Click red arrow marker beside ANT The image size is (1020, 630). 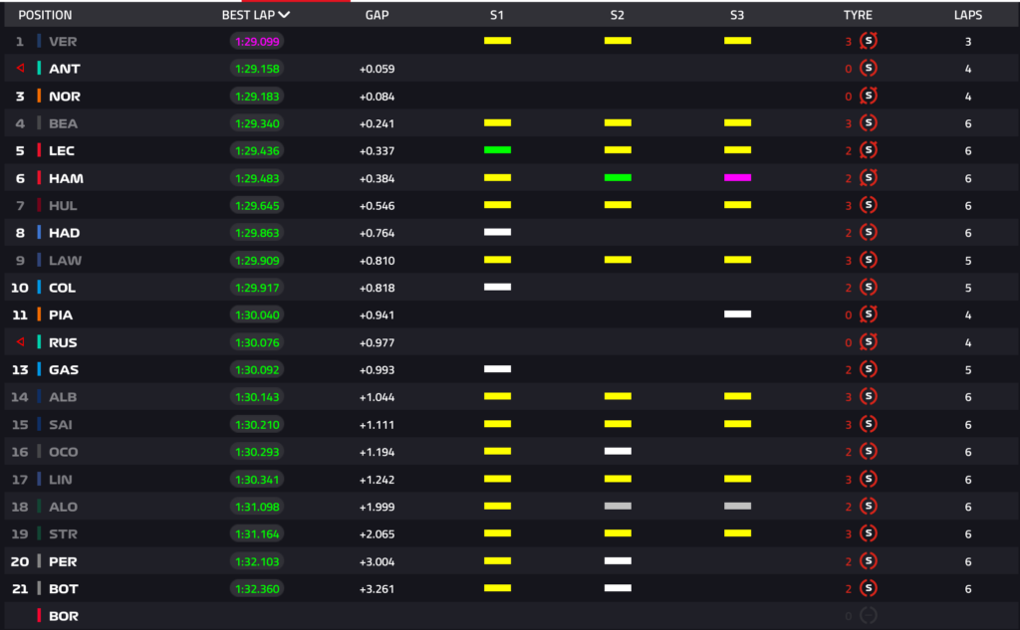coord(20,68)
